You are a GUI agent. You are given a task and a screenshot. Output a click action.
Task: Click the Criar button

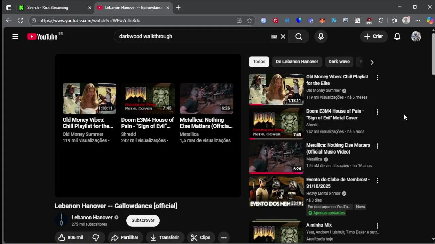pyautogui.click(x=374, y=36)
